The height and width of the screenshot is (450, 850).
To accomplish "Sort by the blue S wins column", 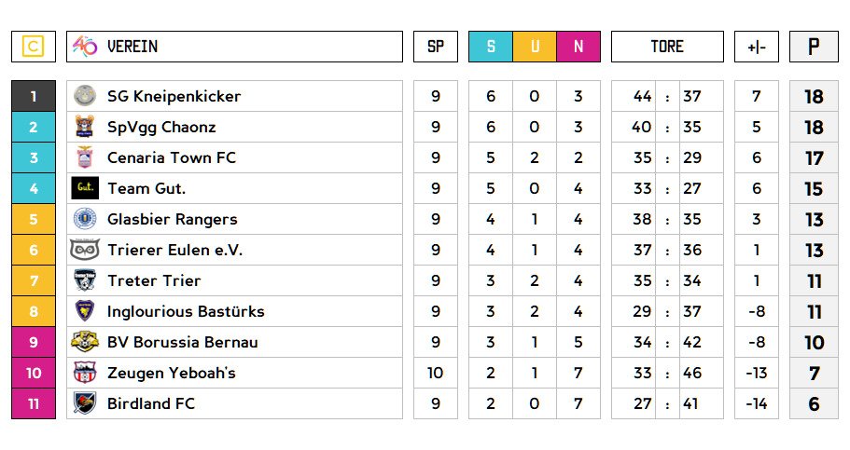I will (491, 47).
